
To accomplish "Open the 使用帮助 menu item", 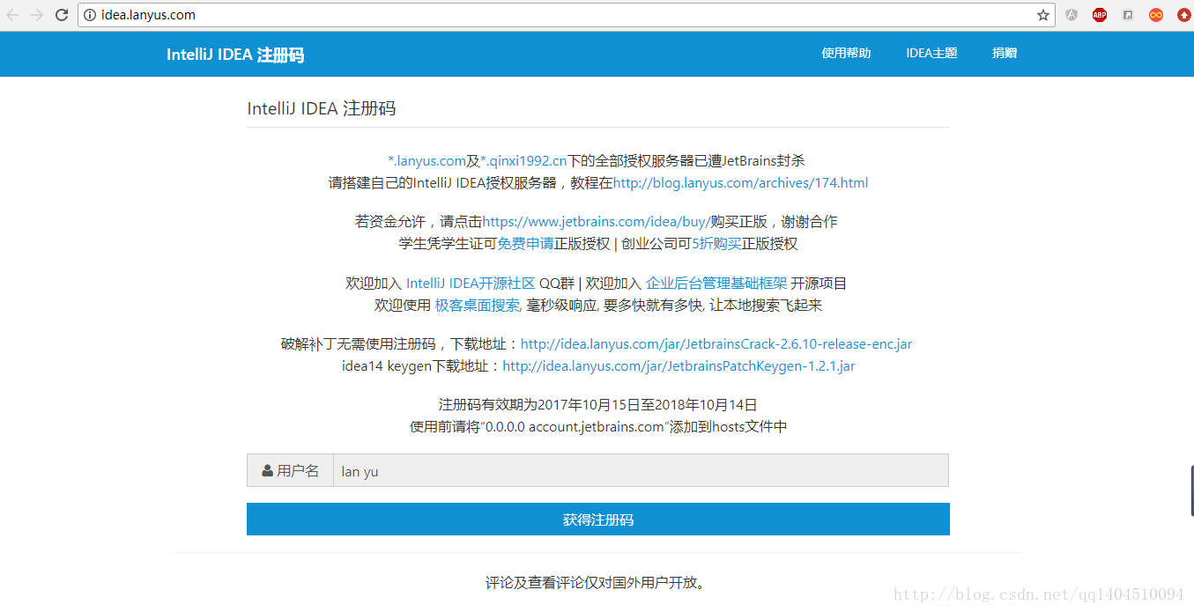I will click(x=846, y=53).
